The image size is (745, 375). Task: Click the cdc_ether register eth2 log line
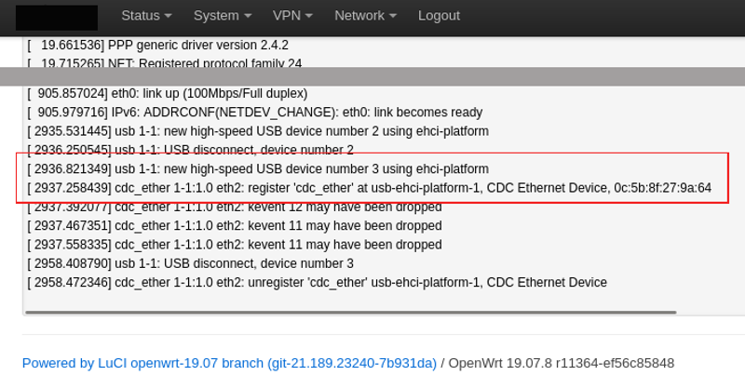[370, 188]
